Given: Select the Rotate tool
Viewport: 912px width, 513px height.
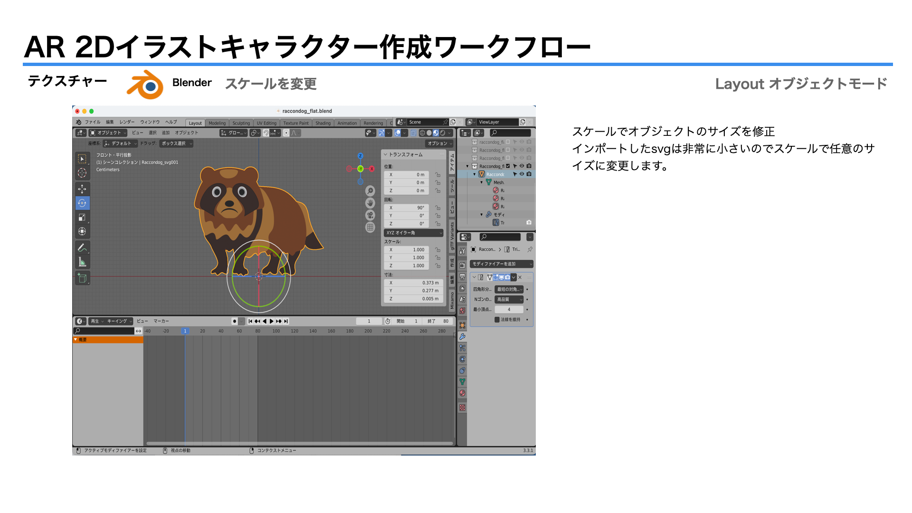Looking at the screenshot, I should tap(82, 203).
